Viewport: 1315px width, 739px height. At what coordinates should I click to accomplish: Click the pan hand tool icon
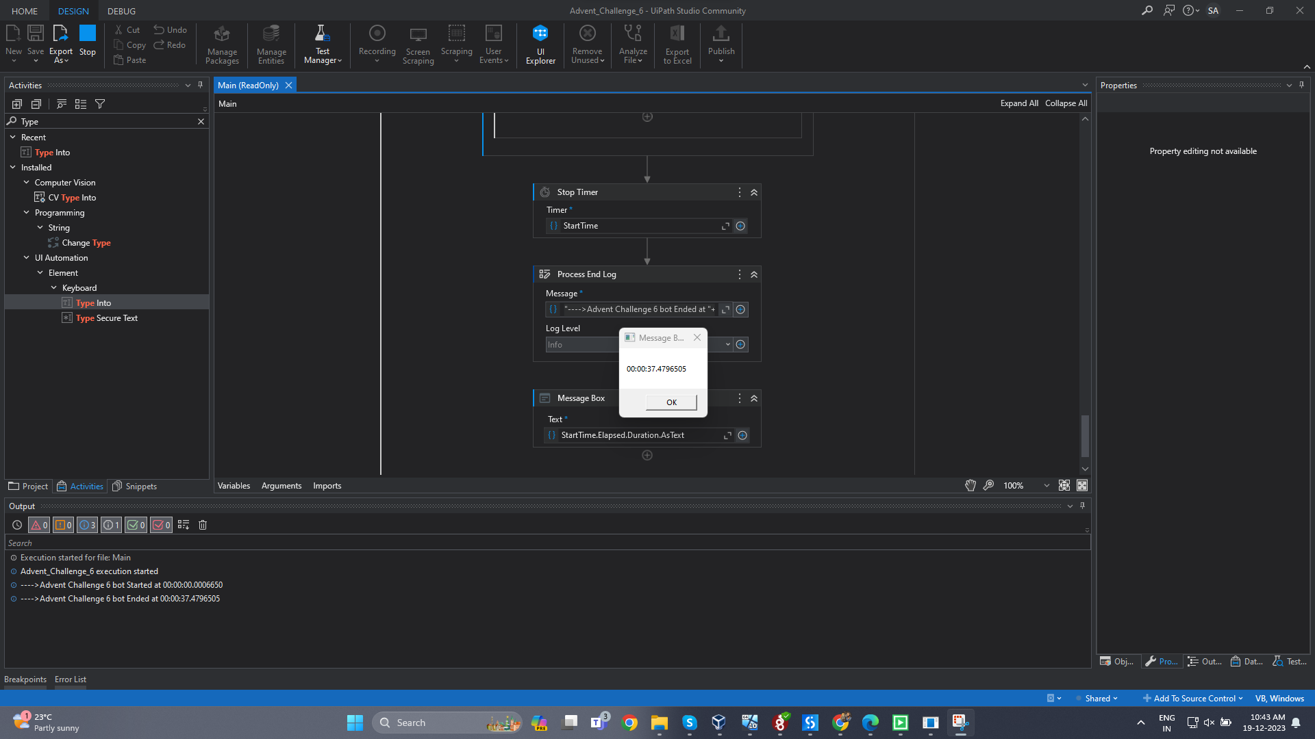coord(970,485)
